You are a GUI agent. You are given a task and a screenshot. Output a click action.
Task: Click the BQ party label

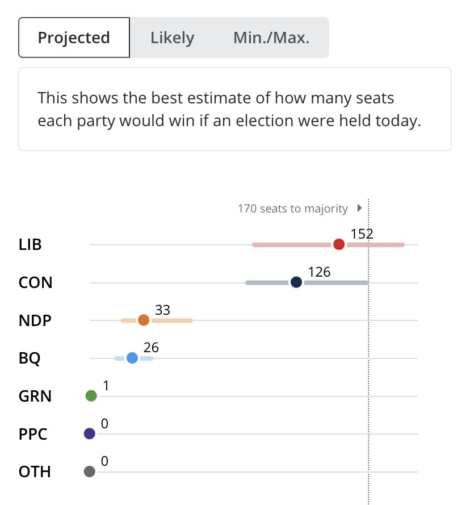click(x=30, y=358)
